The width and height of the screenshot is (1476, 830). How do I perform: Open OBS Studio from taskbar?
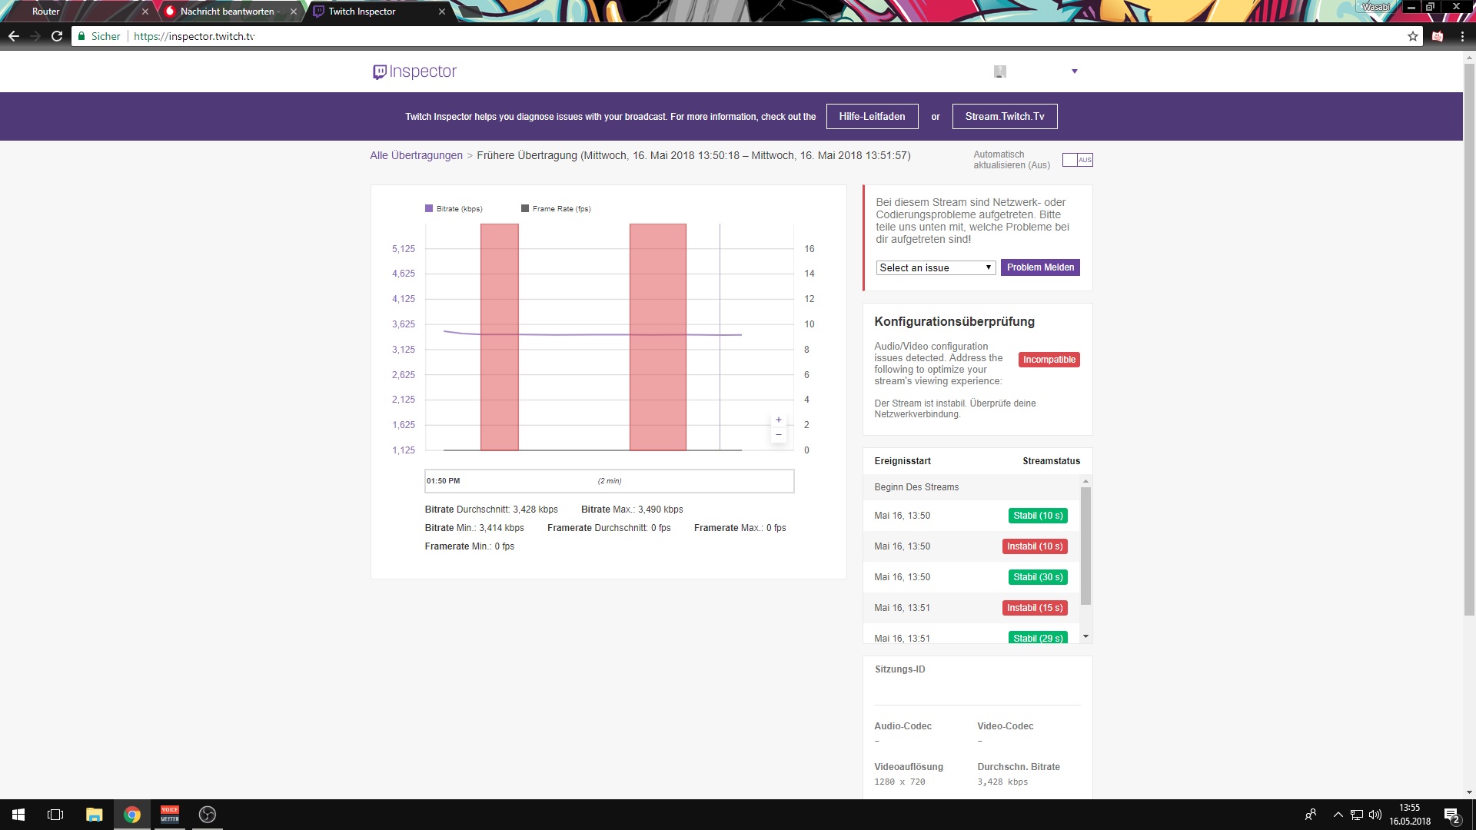208,815
